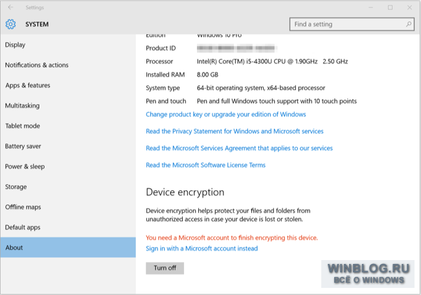421x295 pixels.
Task: Click the back arrow icon
Action: pos(11,7)
